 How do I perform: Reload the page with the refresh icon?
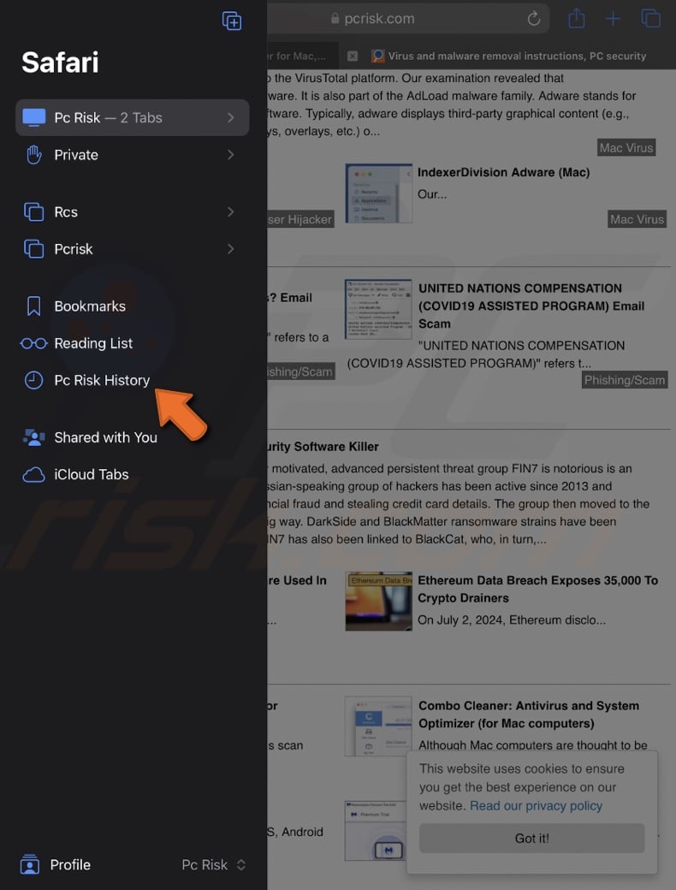[x=534, y=19]
